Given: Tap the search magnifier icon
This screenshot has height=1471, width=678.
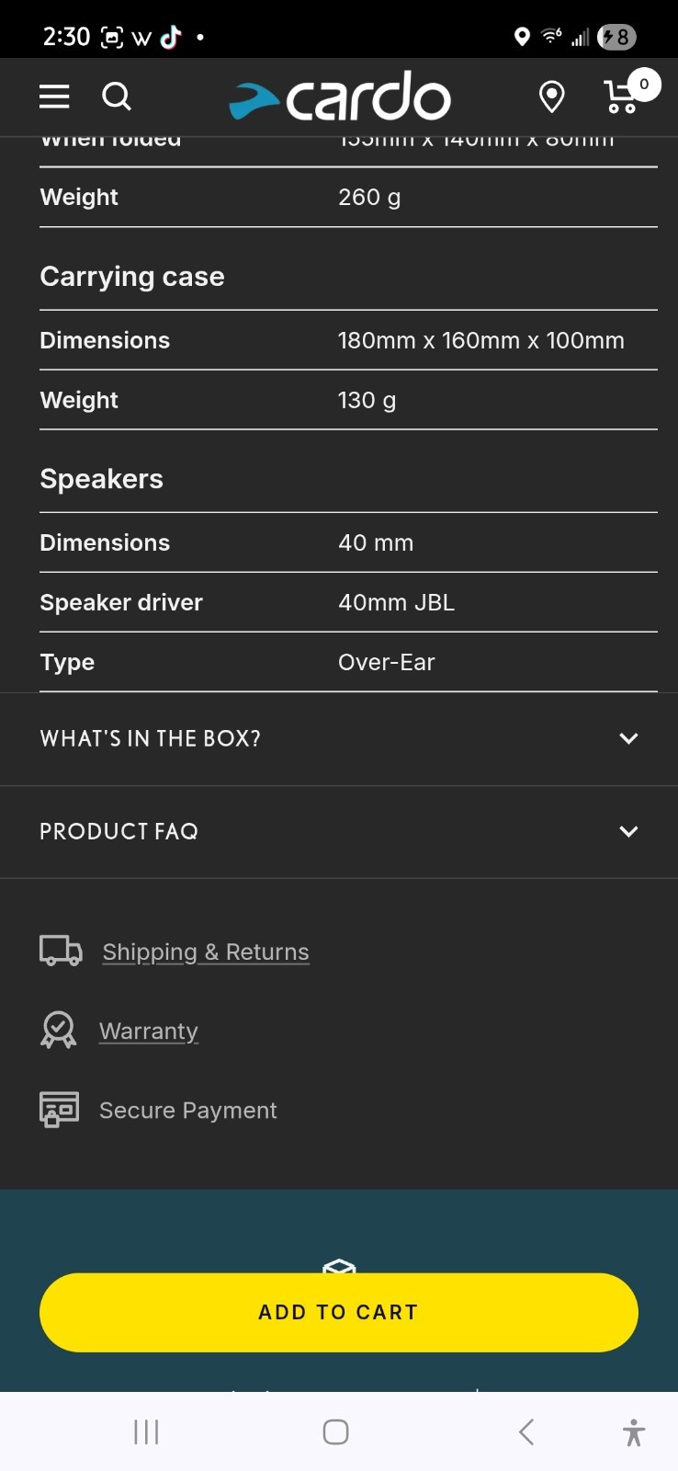Looking at the screenshot, I should [x=117, y=97].
